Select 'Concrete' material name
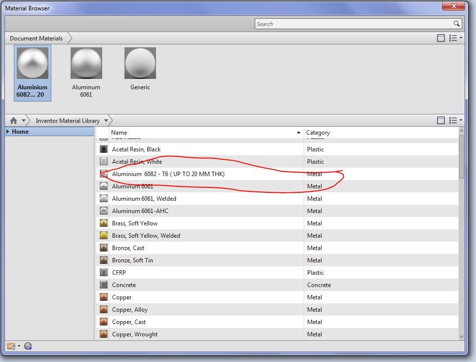 pos(124,285)
